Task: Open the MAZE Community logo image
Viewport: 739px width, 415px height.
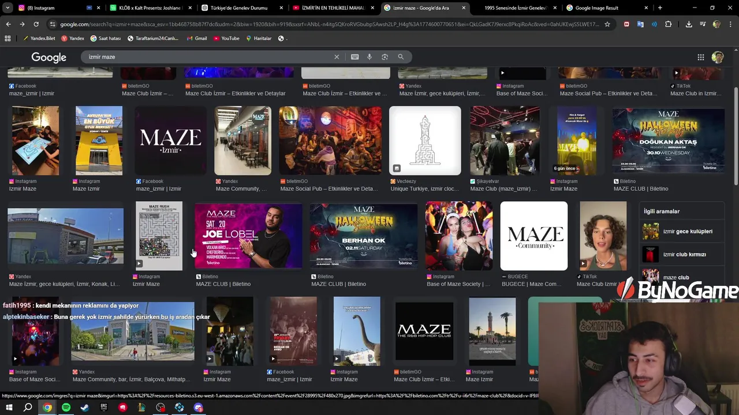Action: pyautogui.click(x=534, y=236)
